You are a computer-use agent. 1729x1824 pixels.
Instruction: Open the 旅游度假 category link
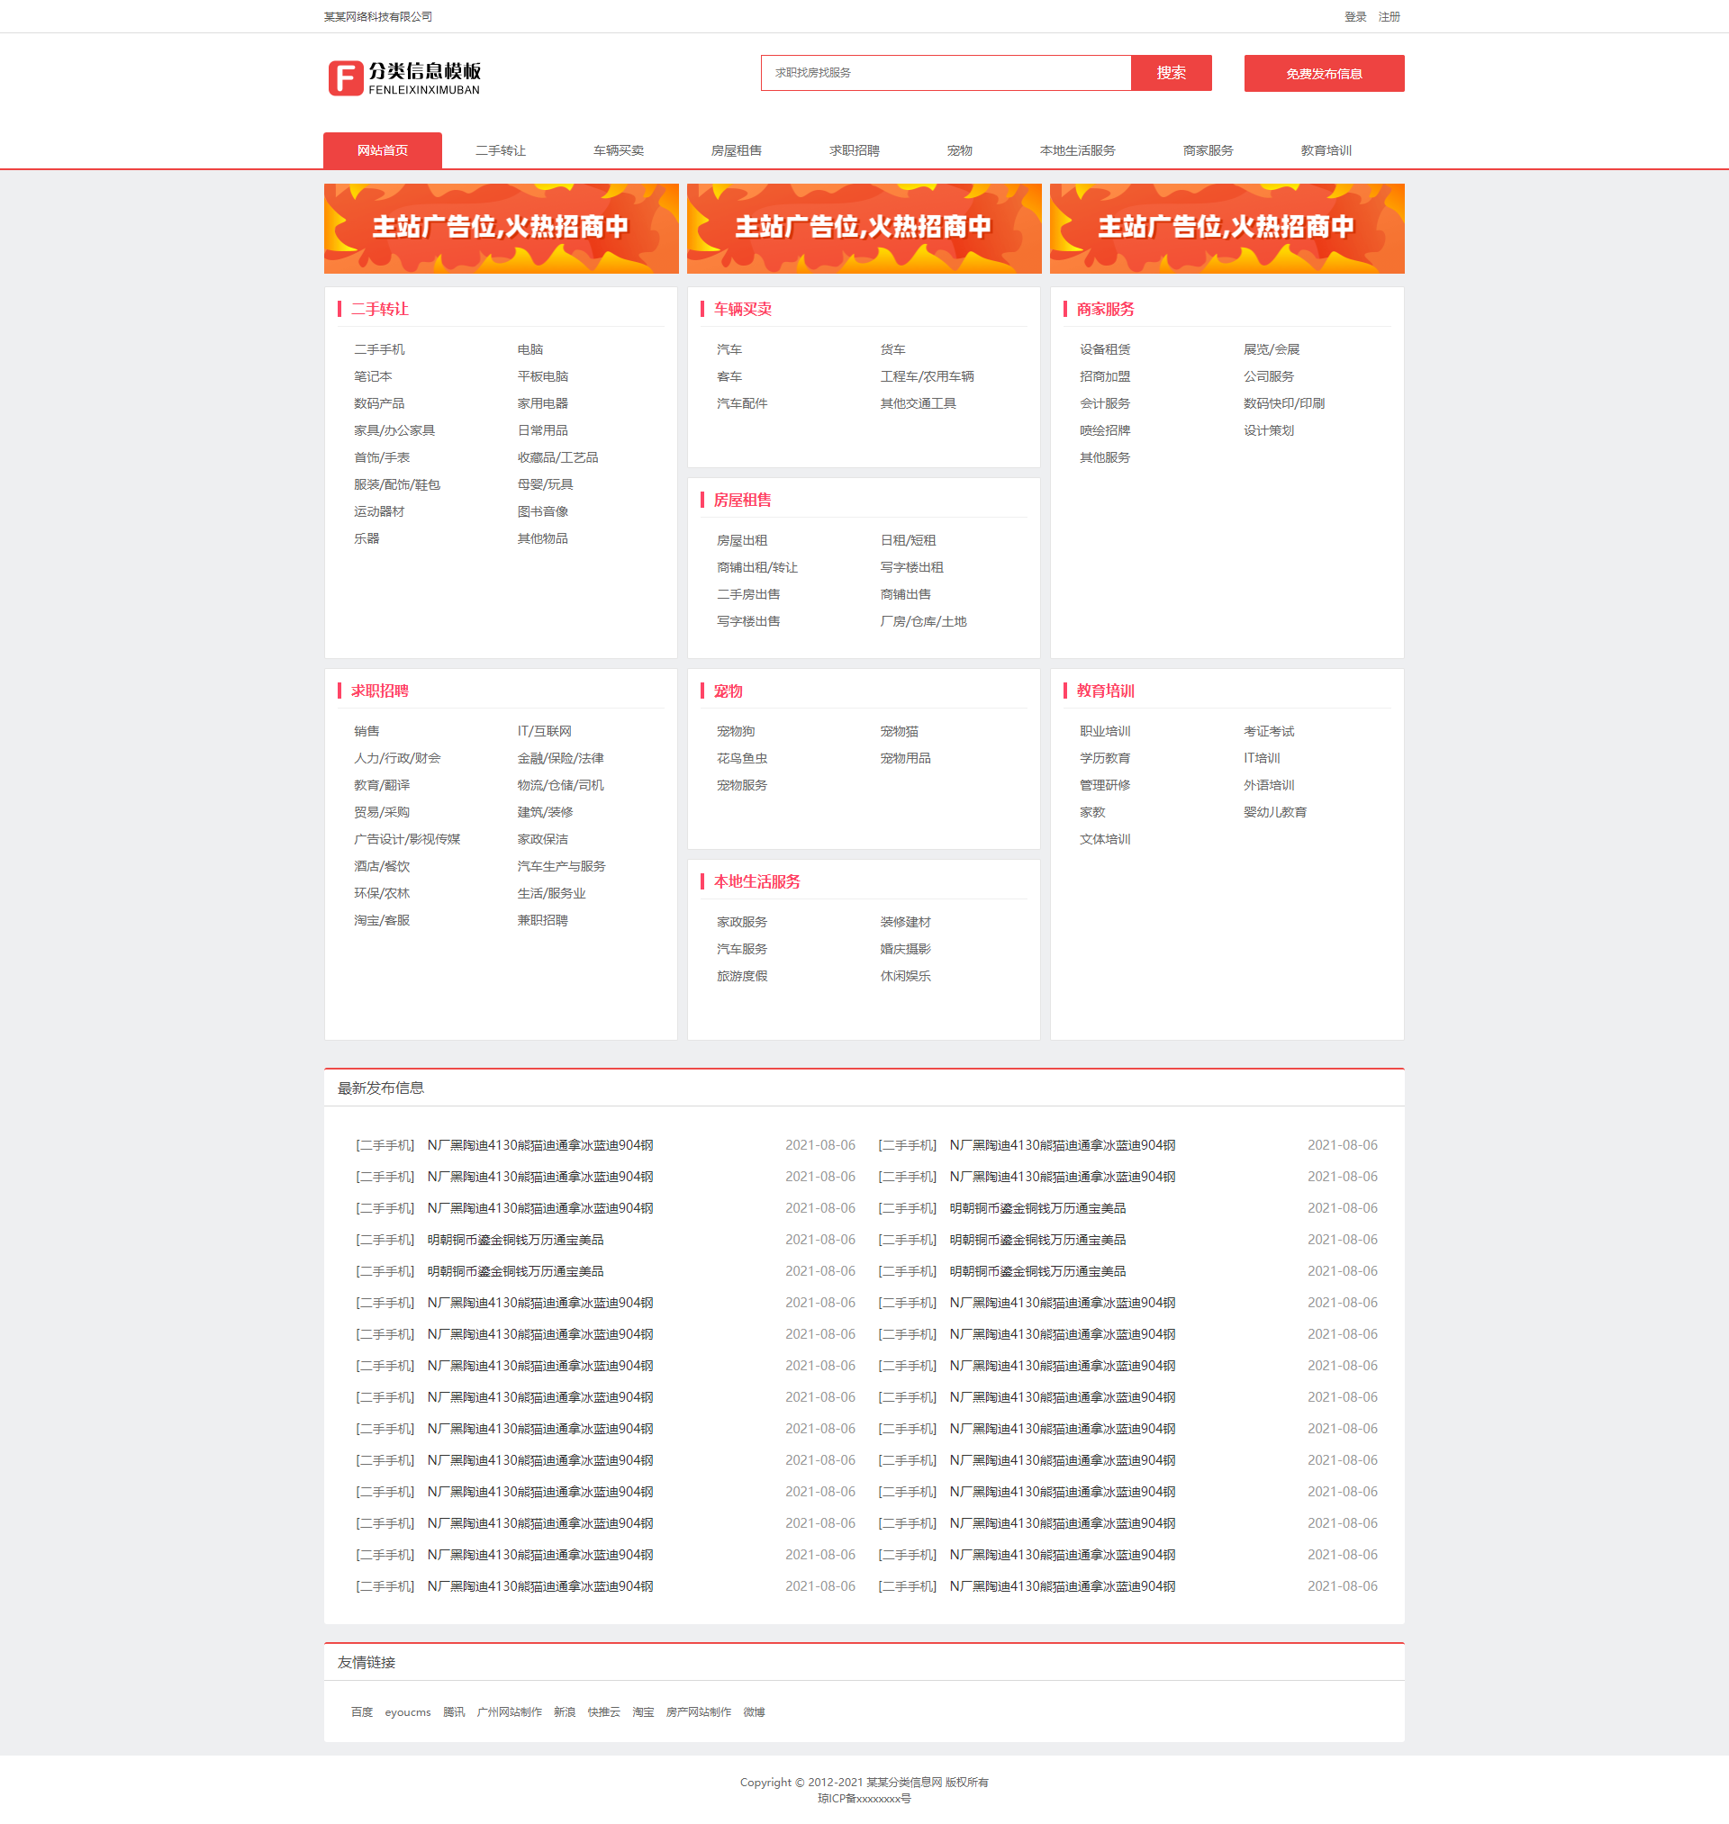coord(742,976)
